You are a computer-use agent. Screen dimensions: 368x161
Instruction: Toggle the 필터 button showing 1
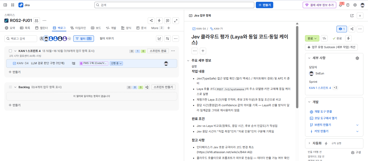(x=83, y=39)
